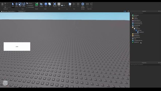The height and width of the screenshot is (91, 161).
Task: Click the view orientation cube
Action: (5, 83)
